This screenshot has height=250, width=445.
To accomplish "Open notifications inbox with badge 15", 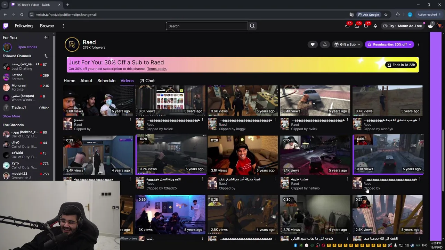I will coord(357,26).
